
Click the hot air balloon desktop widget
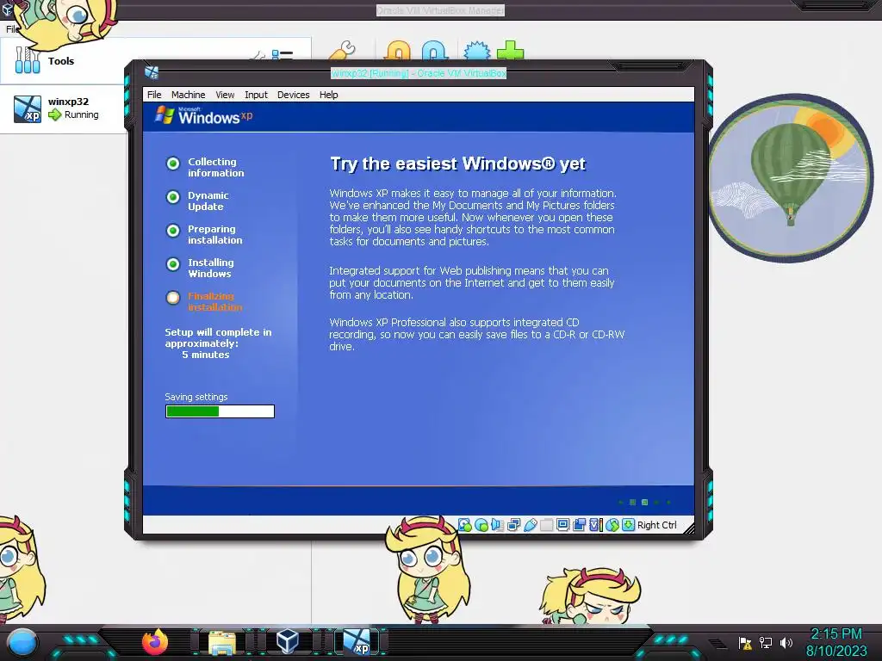point(791,178)
